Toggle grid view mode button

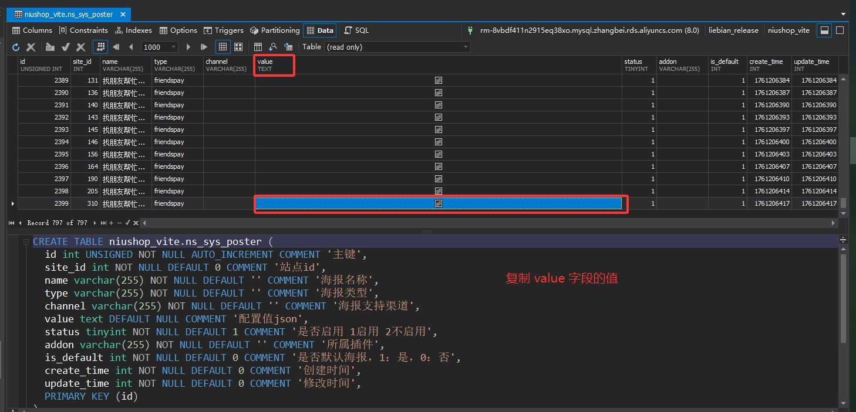point(223,47)
